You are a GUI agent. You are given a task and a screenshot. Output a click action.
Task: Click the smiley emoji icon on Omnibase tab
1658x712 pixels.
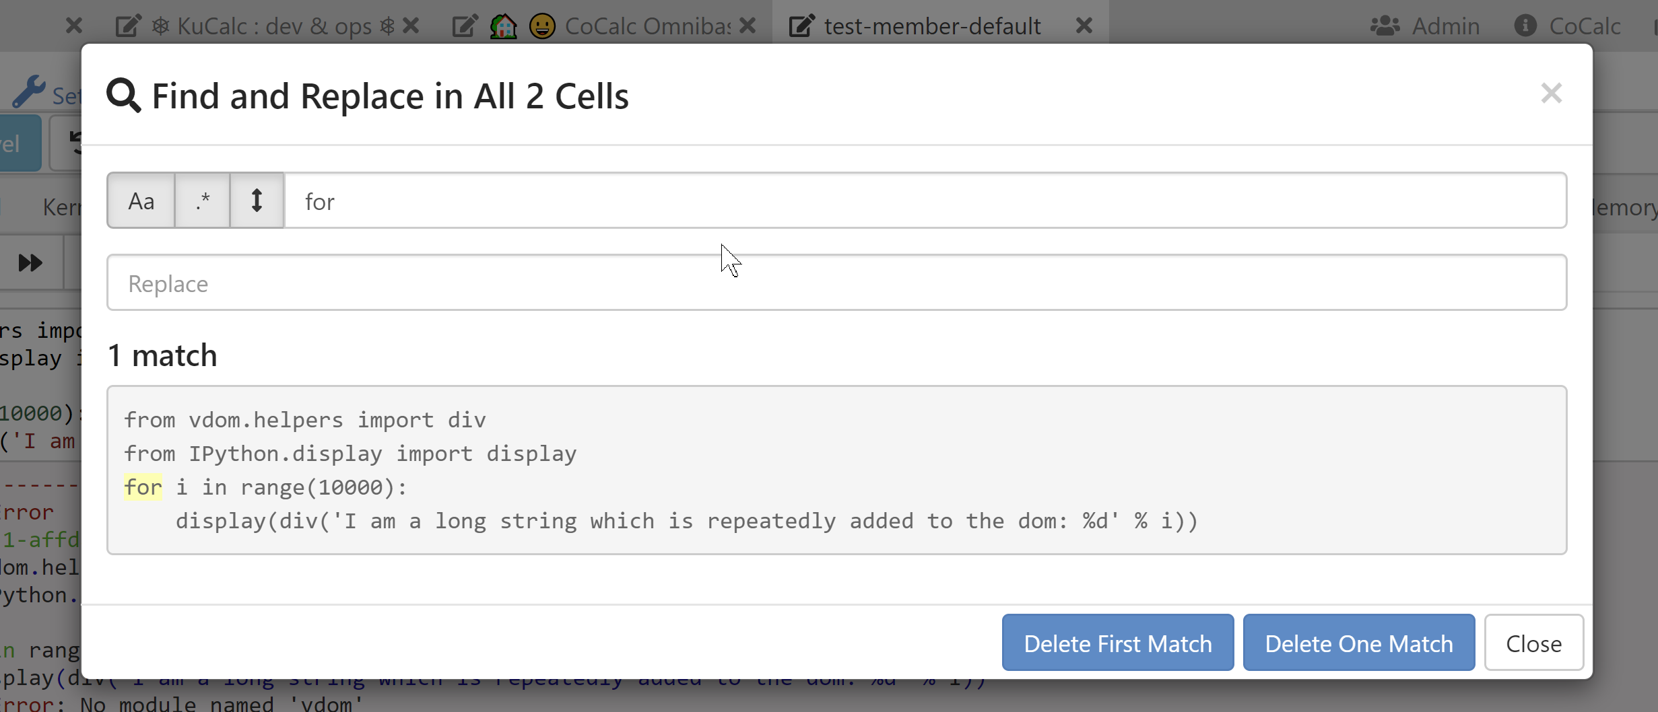tap(542, 26)
